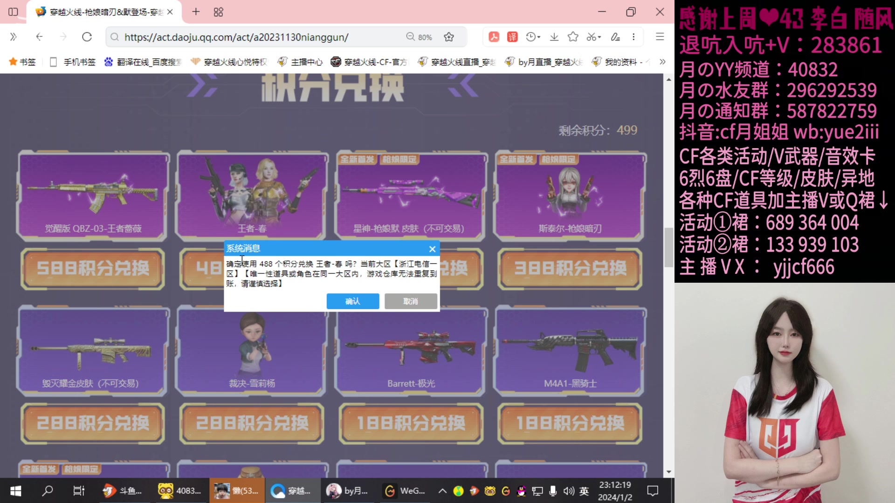Image resolution: width=895 pixels, height=503 pixels.
Task: Open Windows taskbar search
Action: coord(48,490)
